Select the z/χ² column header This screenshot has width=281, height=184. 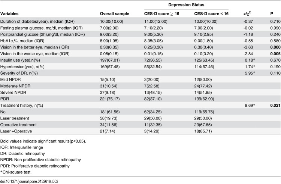click(247, 13)
